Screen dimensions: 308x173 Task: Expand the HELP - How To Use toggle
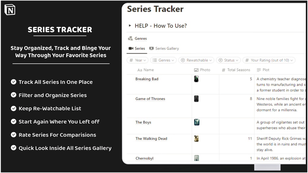(130, 25)
